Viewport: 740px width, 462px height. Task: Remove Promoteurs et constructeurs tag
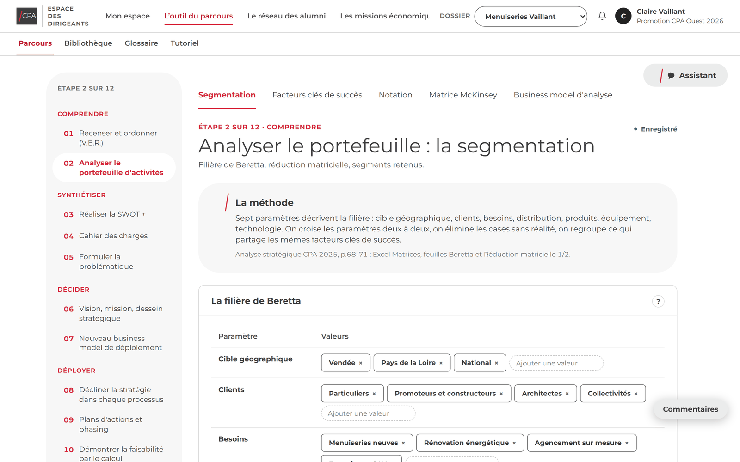pyautogui.click(x=501, y=394)
